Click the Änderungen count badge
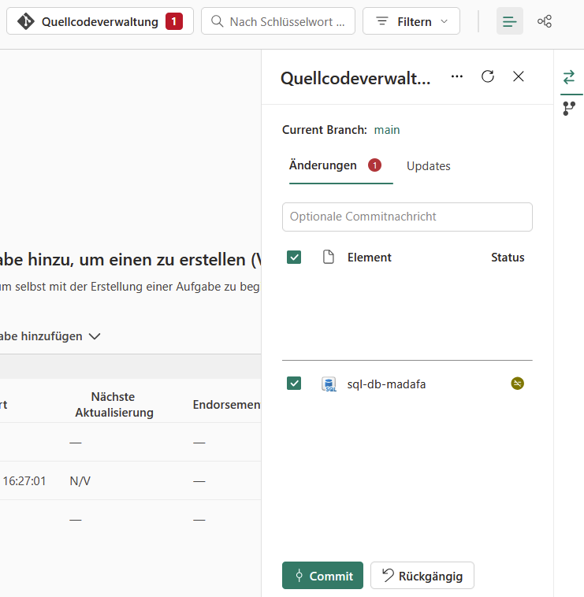 click(374, 165)
